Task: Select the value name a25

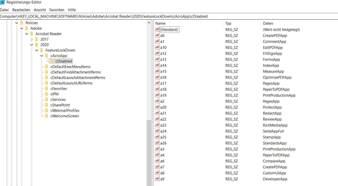Action: 163,137
